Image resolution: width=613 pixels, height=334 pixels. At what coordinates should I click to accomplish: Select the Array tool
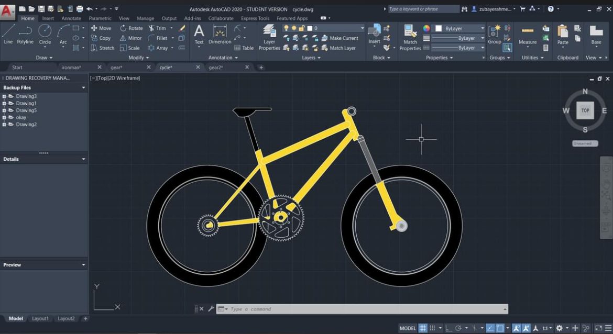[158, 48]
